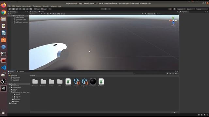Viewport: 209px width, 117px height.
Task: Select the first C# script asset icon
Action: (x=68, y=82)
